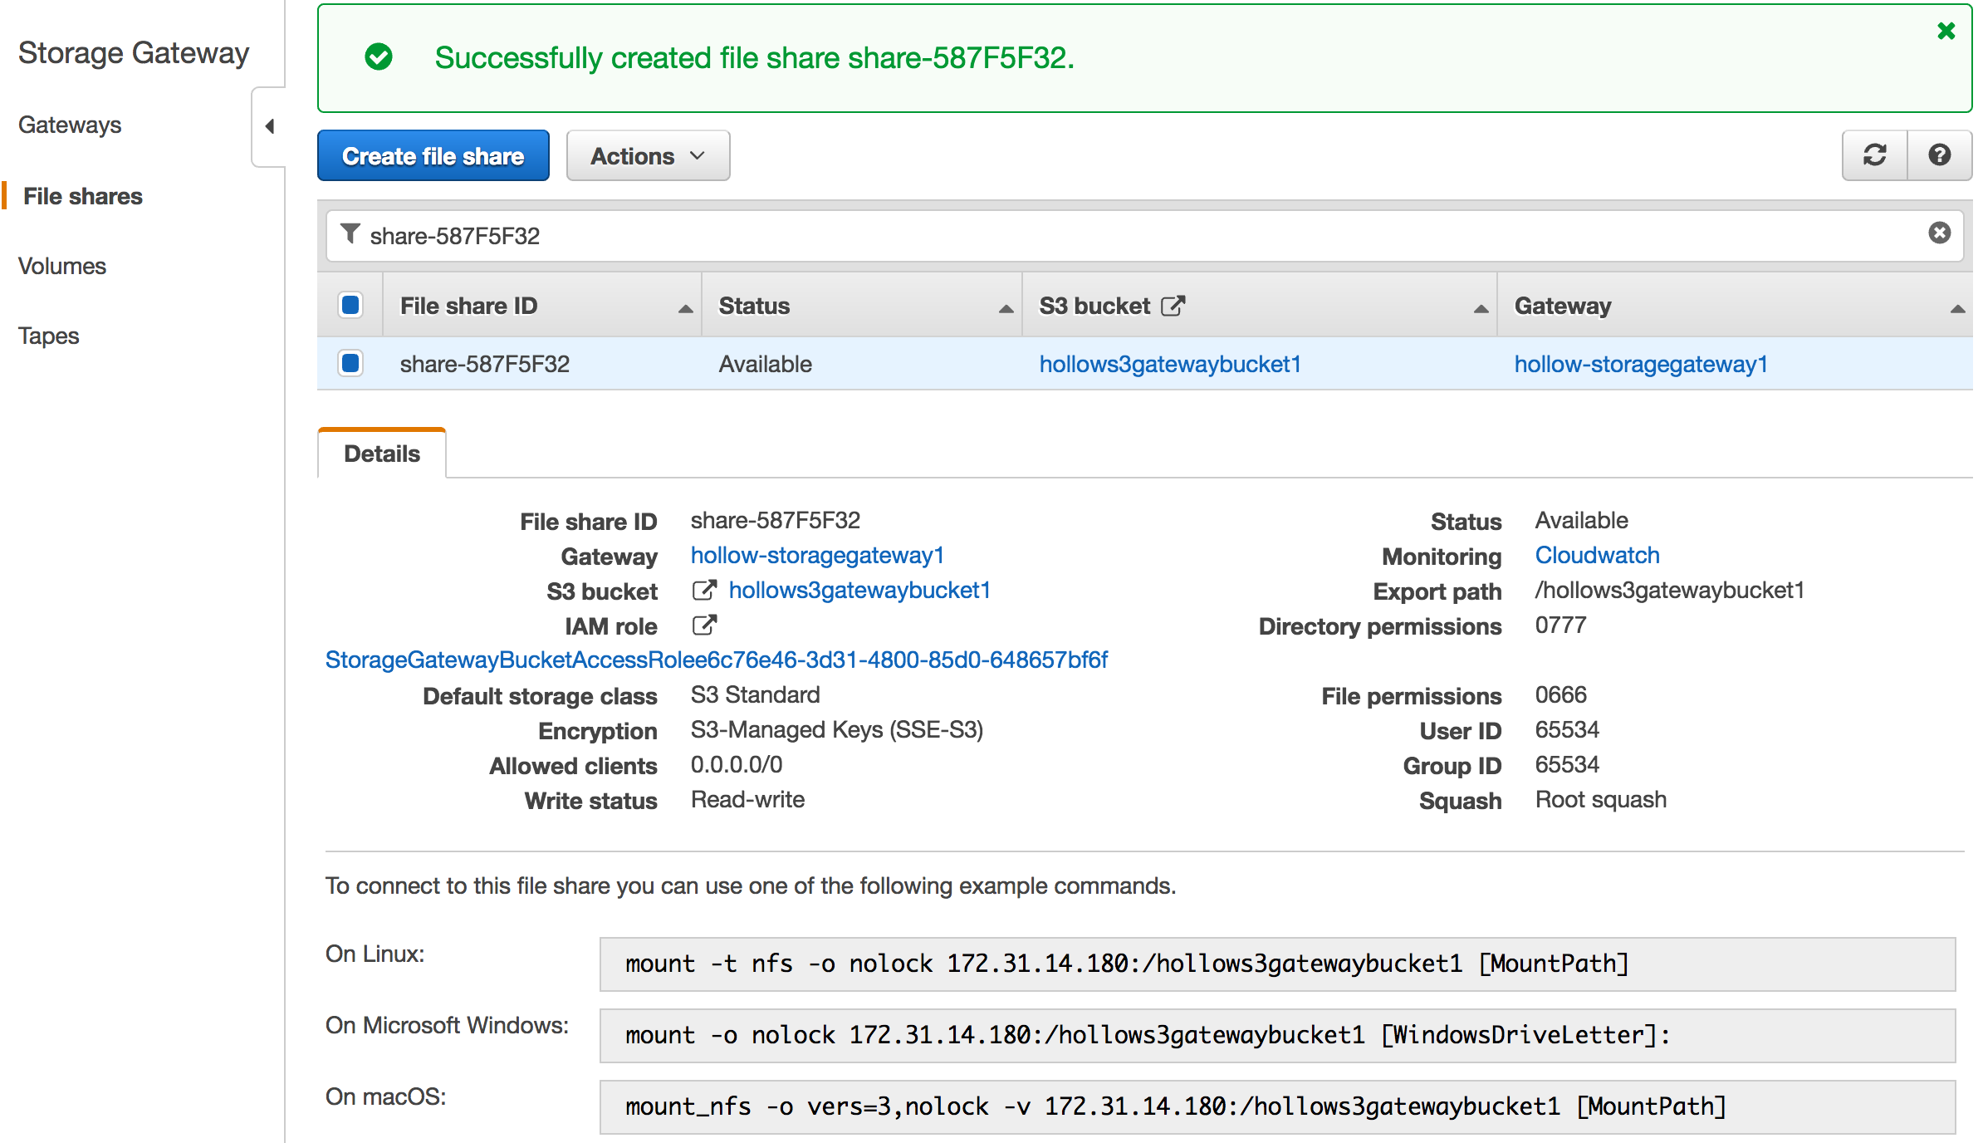Image resolution: width=1983 pixels, height=1143 pixels.
Task: Open the Cloudwatch monitoring link
Action: (1597, 555)
